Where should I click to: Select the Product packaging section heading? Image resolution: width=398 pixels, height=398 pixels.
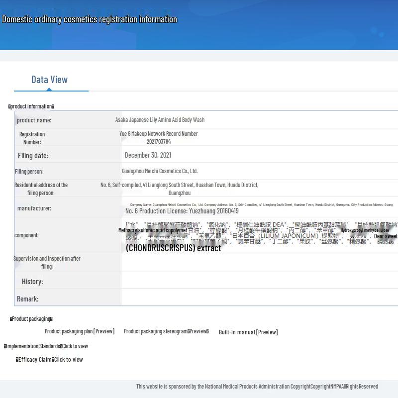31,319
